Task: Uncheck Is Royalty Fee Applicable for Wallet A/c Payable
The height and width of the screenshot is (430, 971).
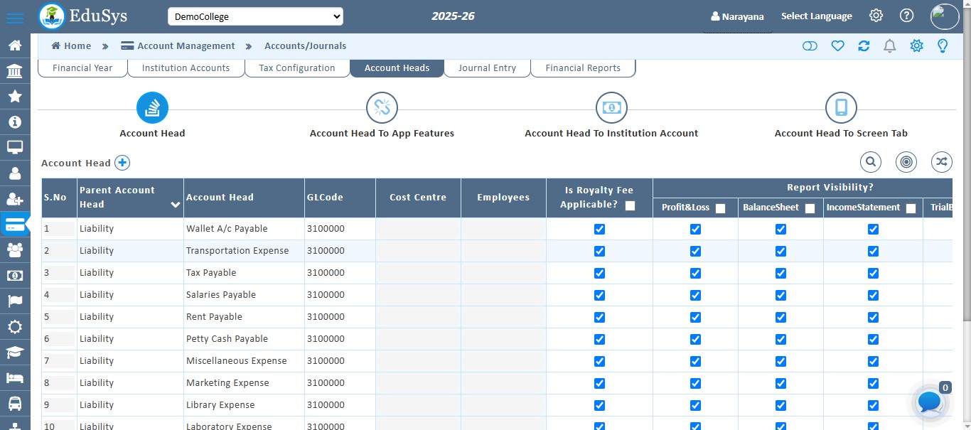Action: pos(599,228)
